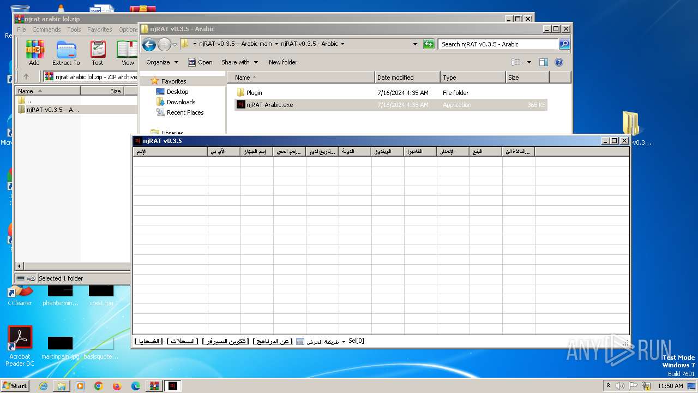Toggle the preview pane icon
Image resolution: width=698 pixels, height=393 pixels.
[x=544, y=62]
